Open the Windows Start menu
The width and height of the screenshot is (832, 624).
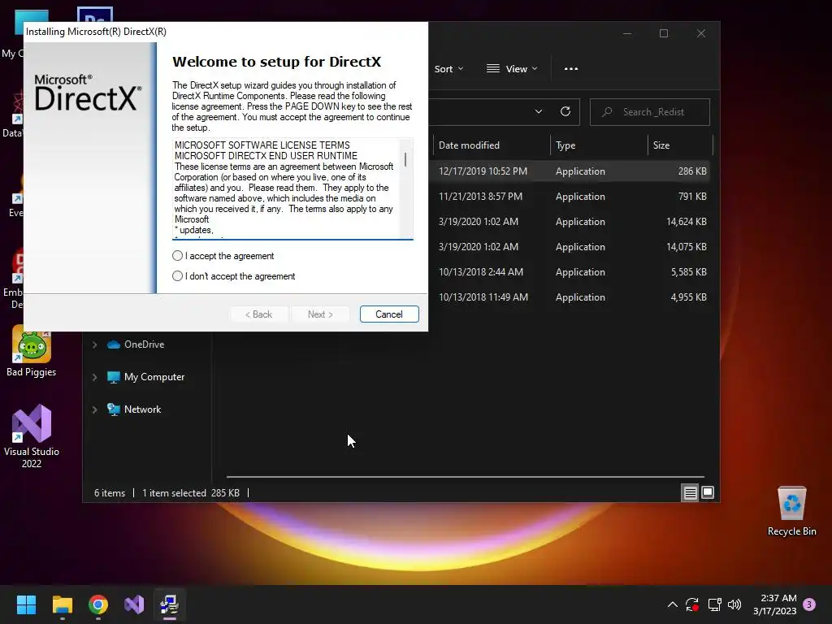pos(26,604)
